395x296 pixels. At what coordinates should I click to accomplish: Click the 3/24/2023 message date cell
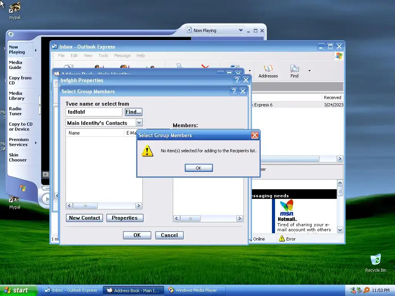(x=334, y=105)
